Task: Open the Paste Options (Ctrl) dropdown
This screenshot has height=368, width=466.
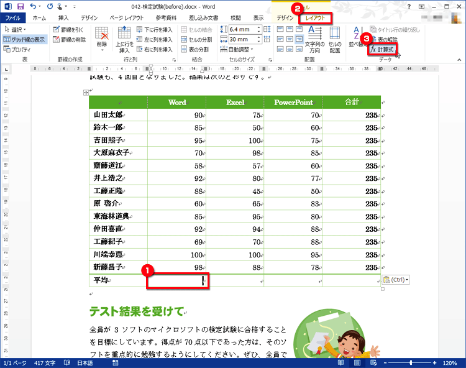Action: (x=396, y=280)
